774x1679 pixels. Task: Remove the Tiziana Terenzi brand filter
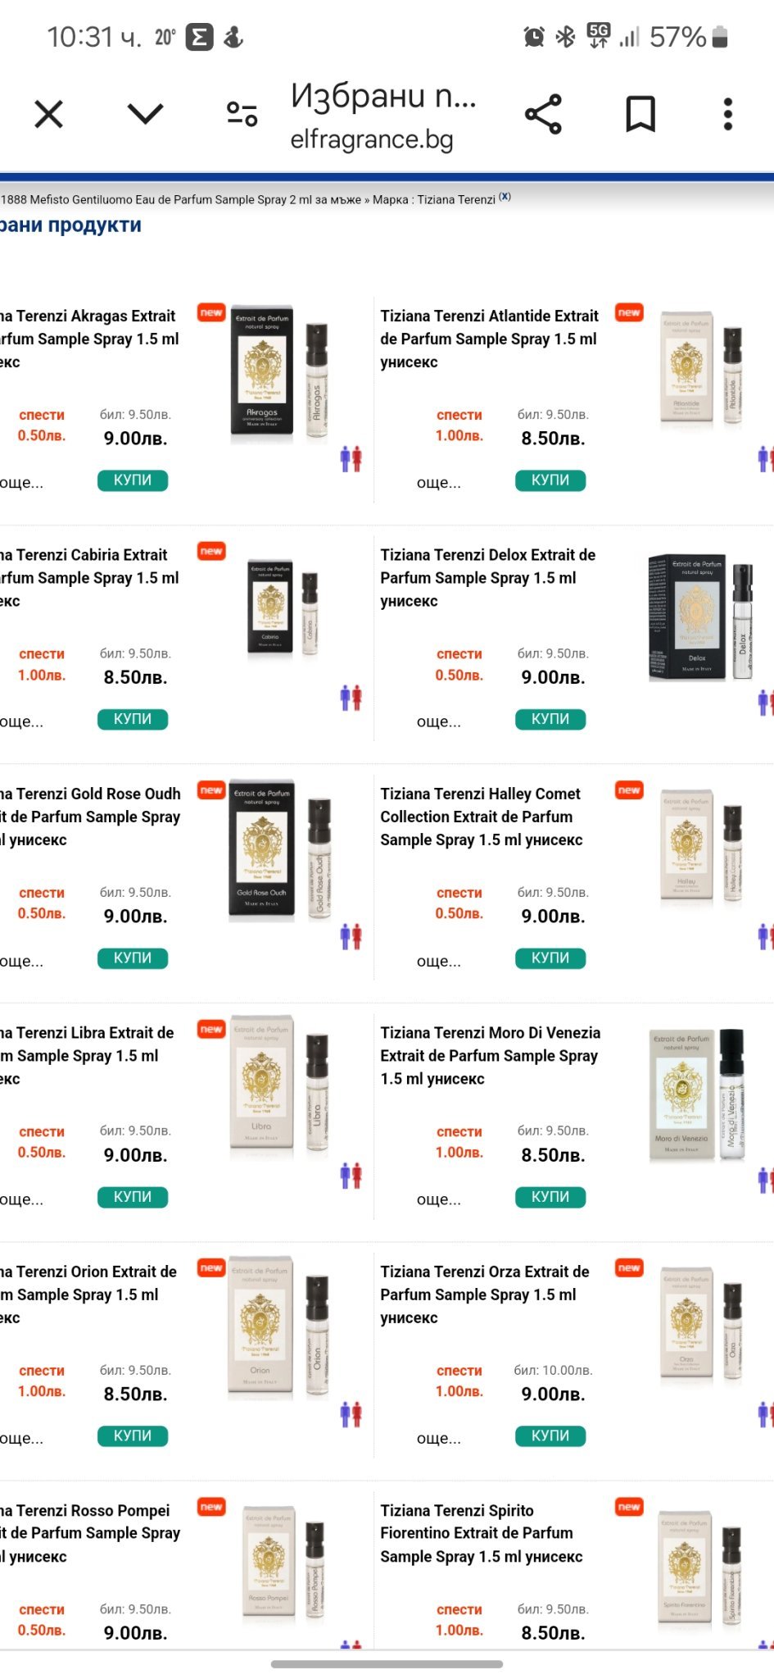coord(505,197)
